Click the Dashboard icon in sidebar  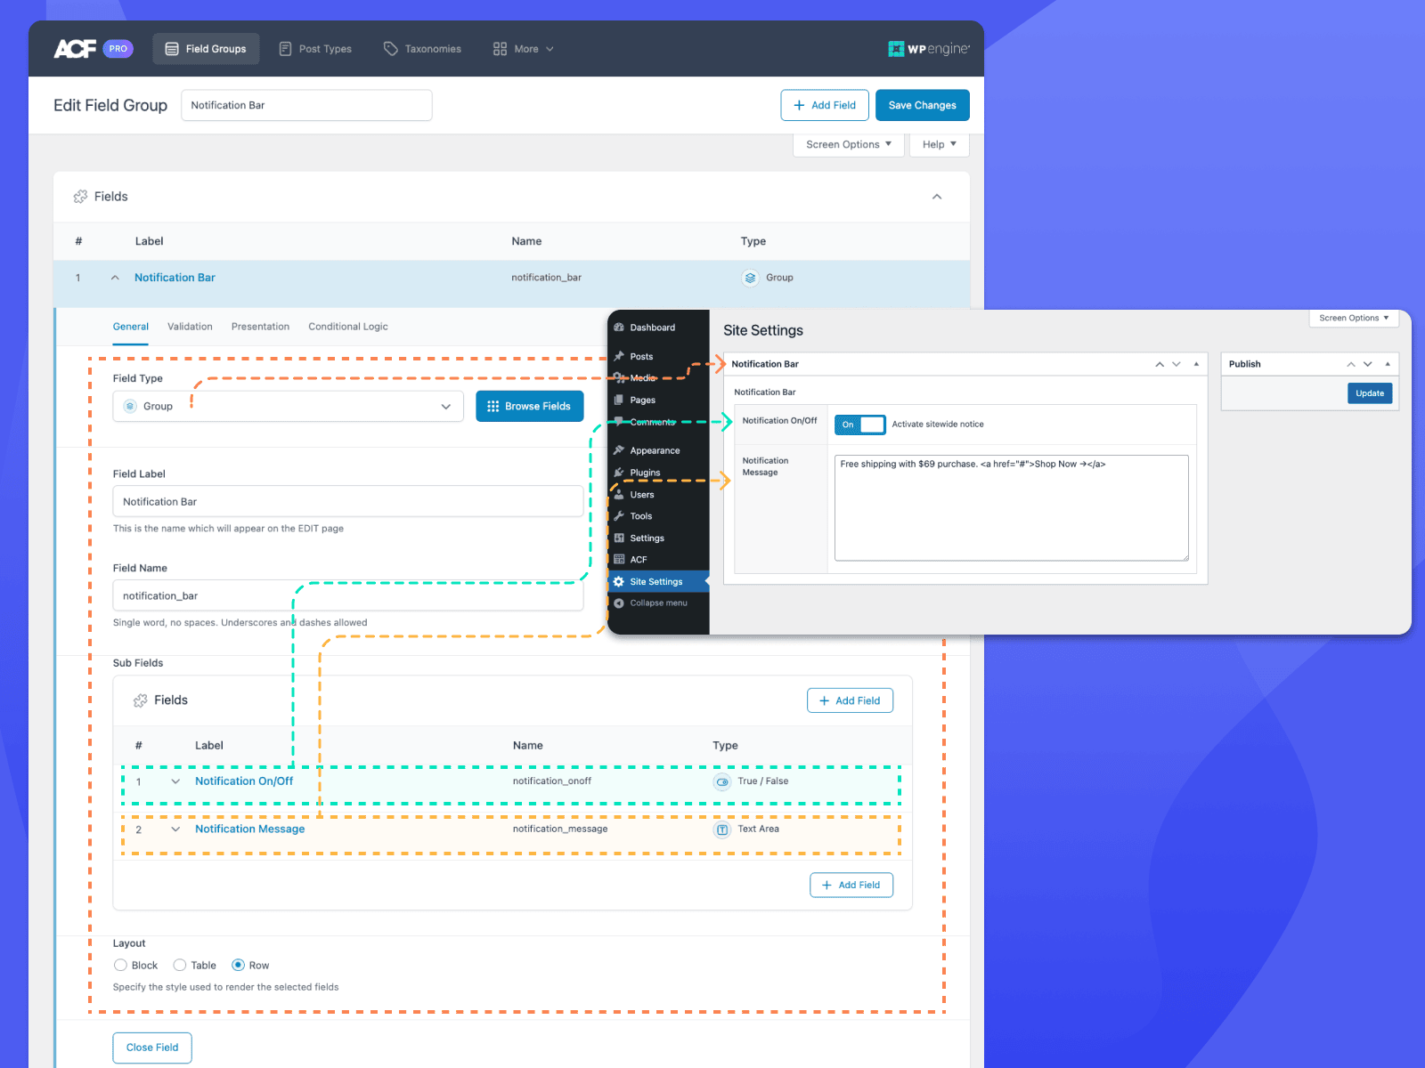[619, 328]
